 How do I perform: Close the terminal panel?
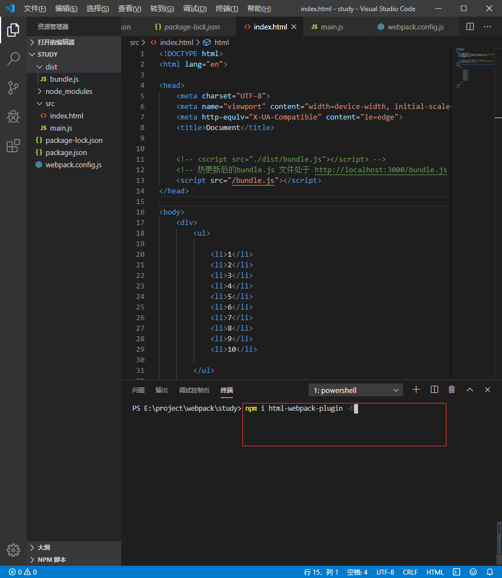point(488,390)
